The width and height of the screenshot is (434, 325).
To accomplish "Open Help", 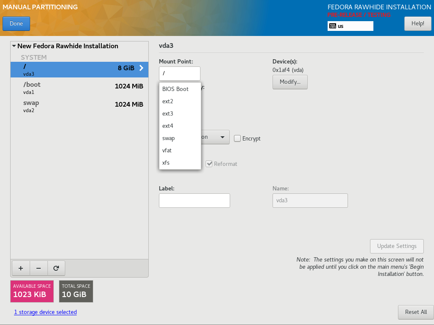I will tap(417, 24).
